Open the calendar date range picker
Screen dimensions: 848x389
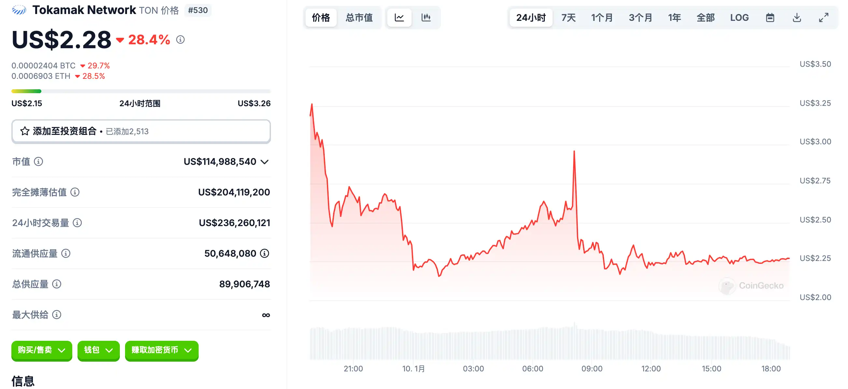tap(770, 18)
